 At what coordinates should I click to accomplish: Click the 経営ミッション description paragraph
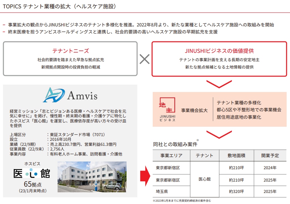68,118
